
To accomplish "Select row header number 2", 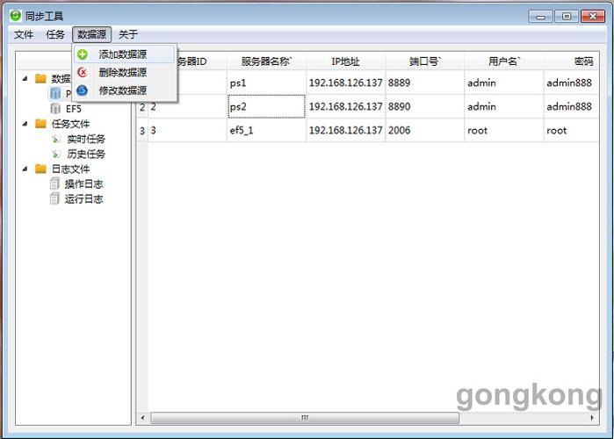I will (x=142, y=107).
